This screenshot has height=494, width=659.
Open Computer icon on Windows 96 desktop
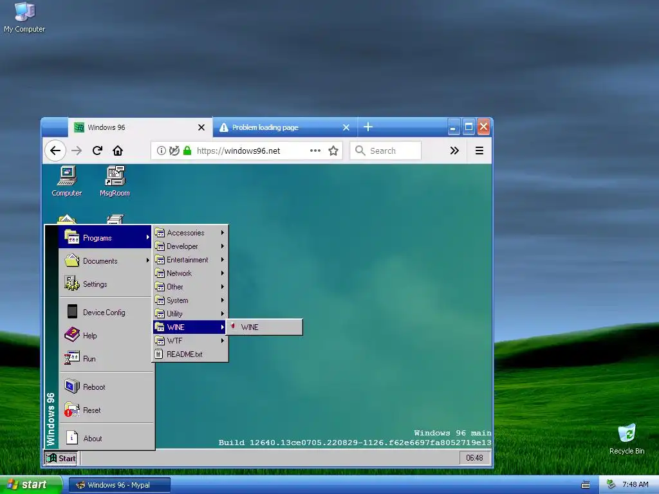click(x=67, y=181)
